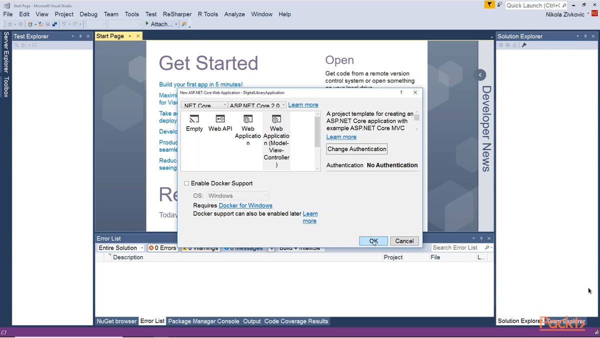Pin the Test Explorer panel
Viewport: 600px width, 338px height.
pyautogui.click(x=80, y=36)
